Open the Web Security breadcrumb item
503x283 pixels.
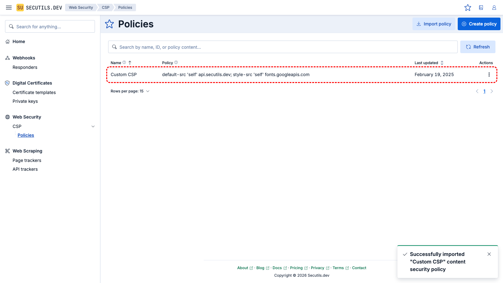pyautogui.click(x=81, y=7)
